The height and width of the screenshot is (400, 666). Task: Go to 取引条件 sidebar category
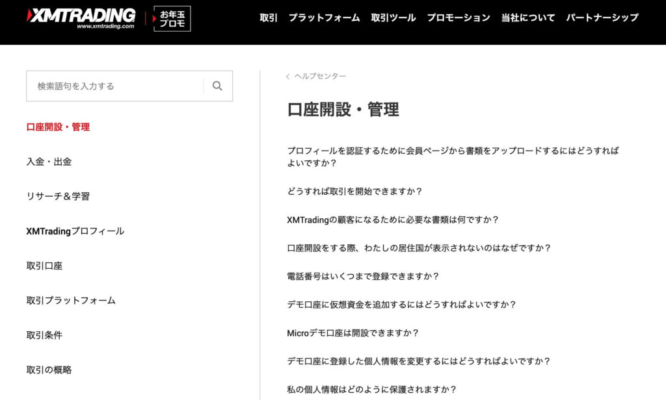44,335
